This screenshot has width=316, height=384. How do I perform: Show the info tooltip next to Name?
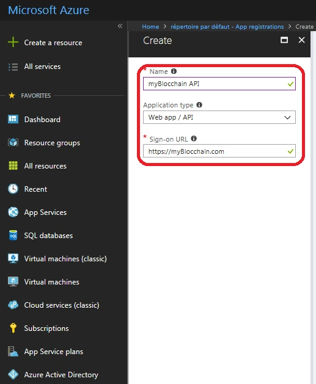click(x=174, y=71)
